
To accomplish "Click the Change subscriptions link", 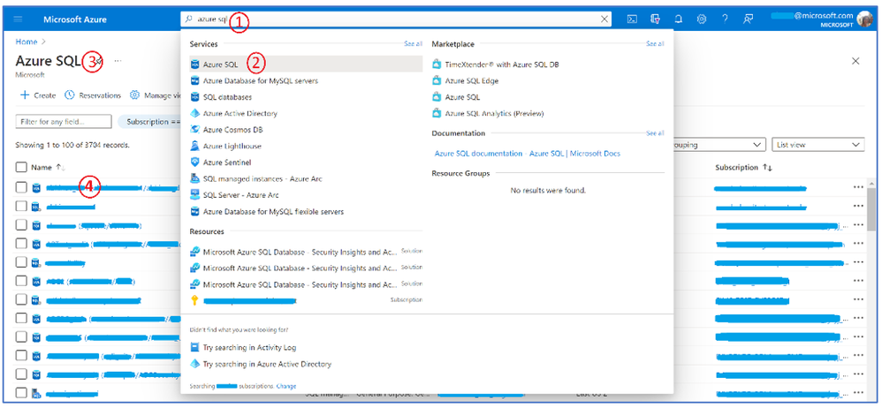I will 286,387.
